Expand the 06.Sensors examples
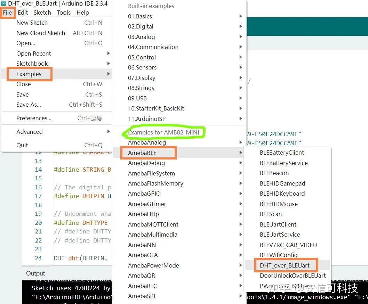This screenshot has width=368, height=304. (179, 67)
